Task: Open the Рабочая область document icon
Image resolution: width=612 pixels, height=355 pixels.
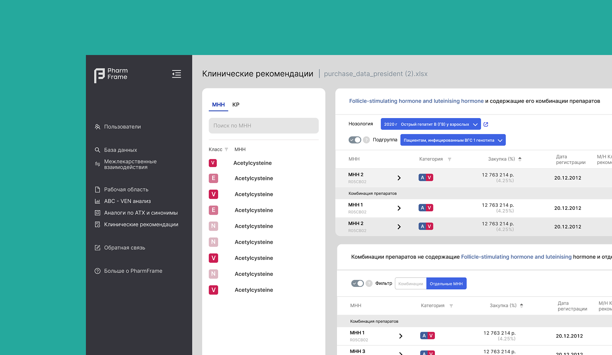Action: click(x=98, y=189)
